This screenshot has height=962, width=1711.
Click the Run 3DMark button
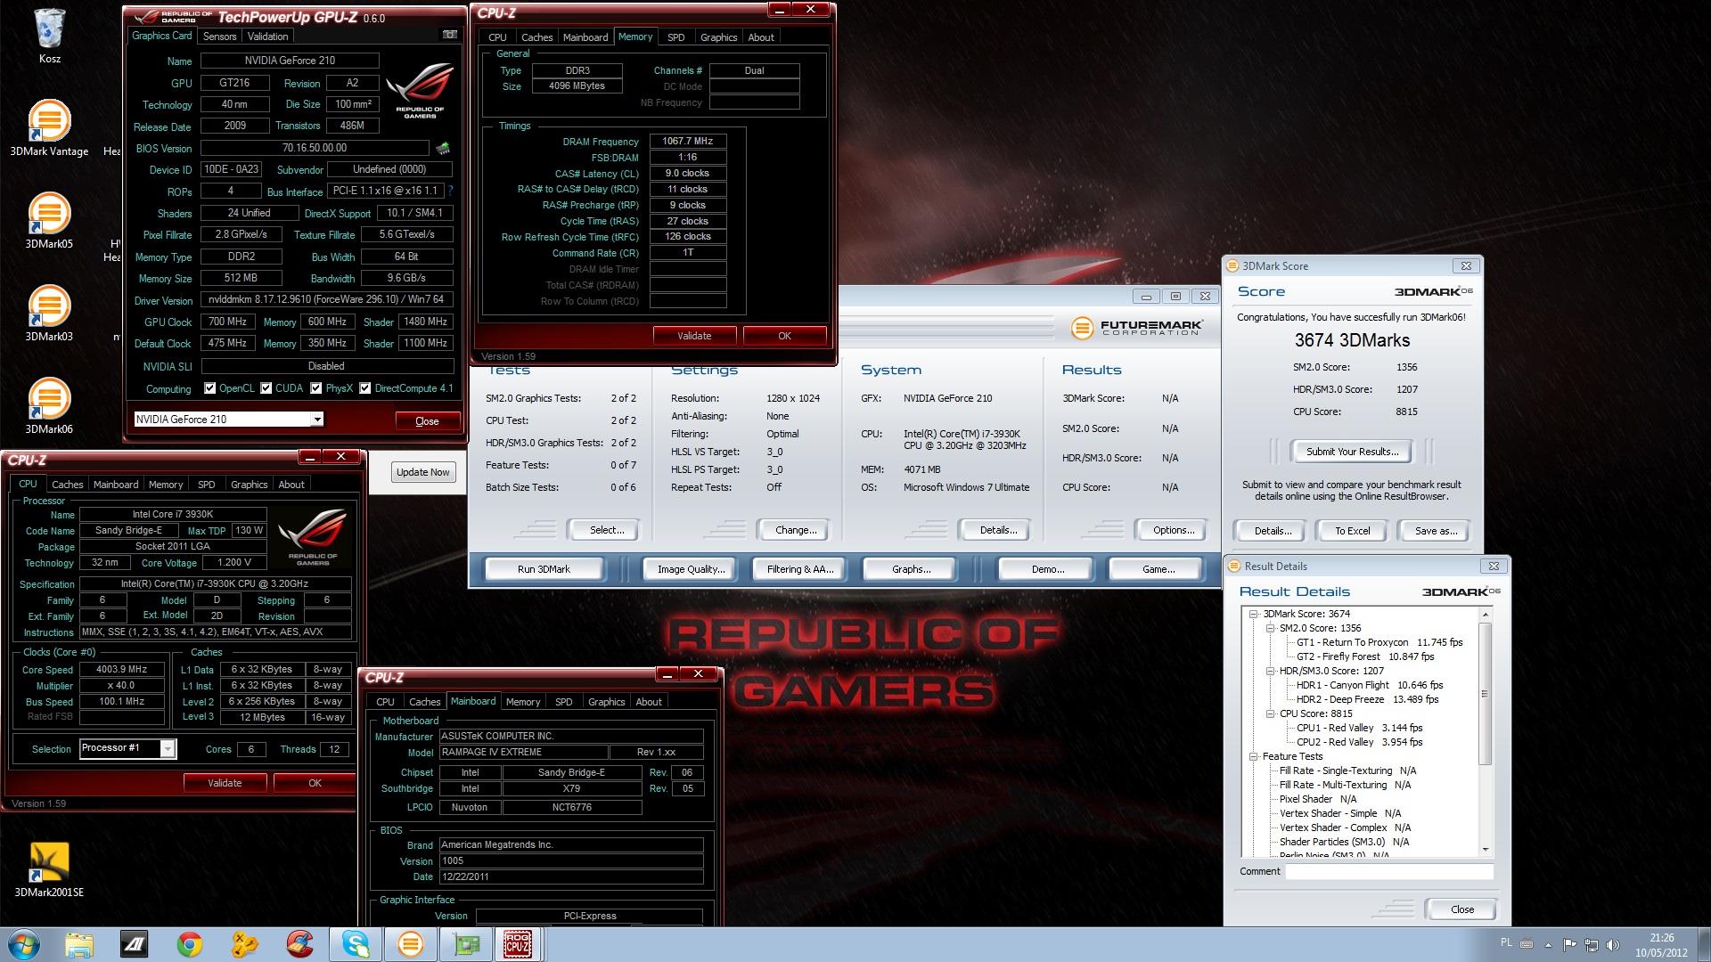coord(544,569)
